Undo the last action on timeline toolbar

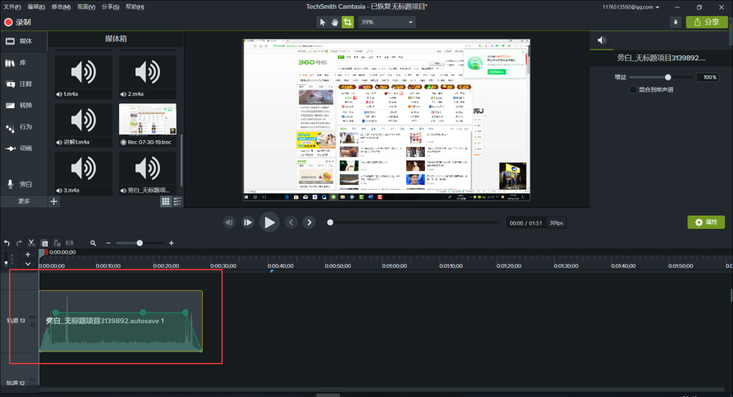pos(7,243)
